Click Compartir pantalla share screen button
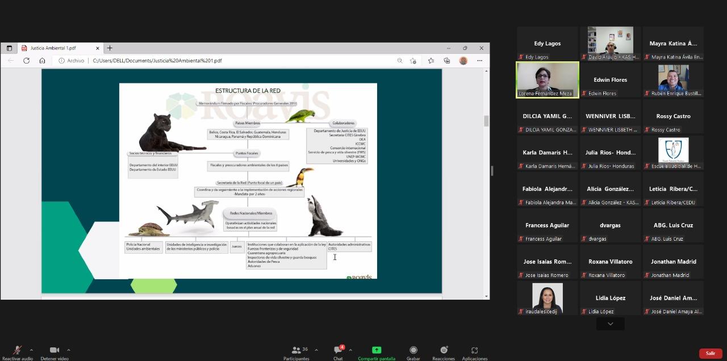727x361 pixels. [376, 351]
